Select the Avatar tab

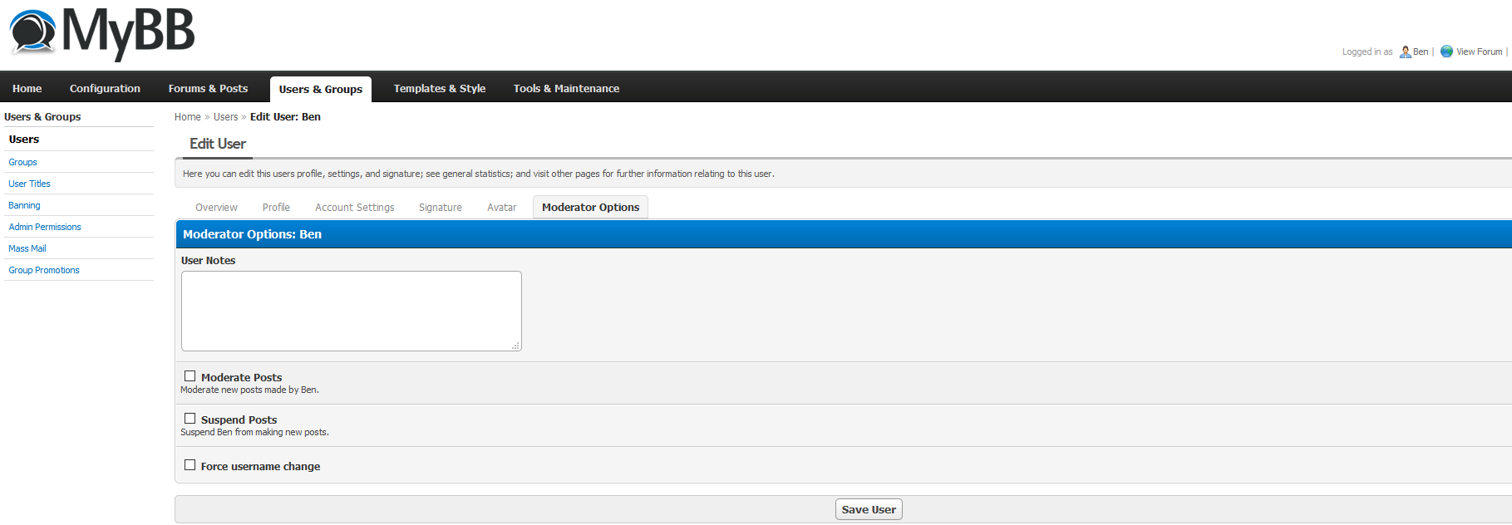tap(501, 208)
